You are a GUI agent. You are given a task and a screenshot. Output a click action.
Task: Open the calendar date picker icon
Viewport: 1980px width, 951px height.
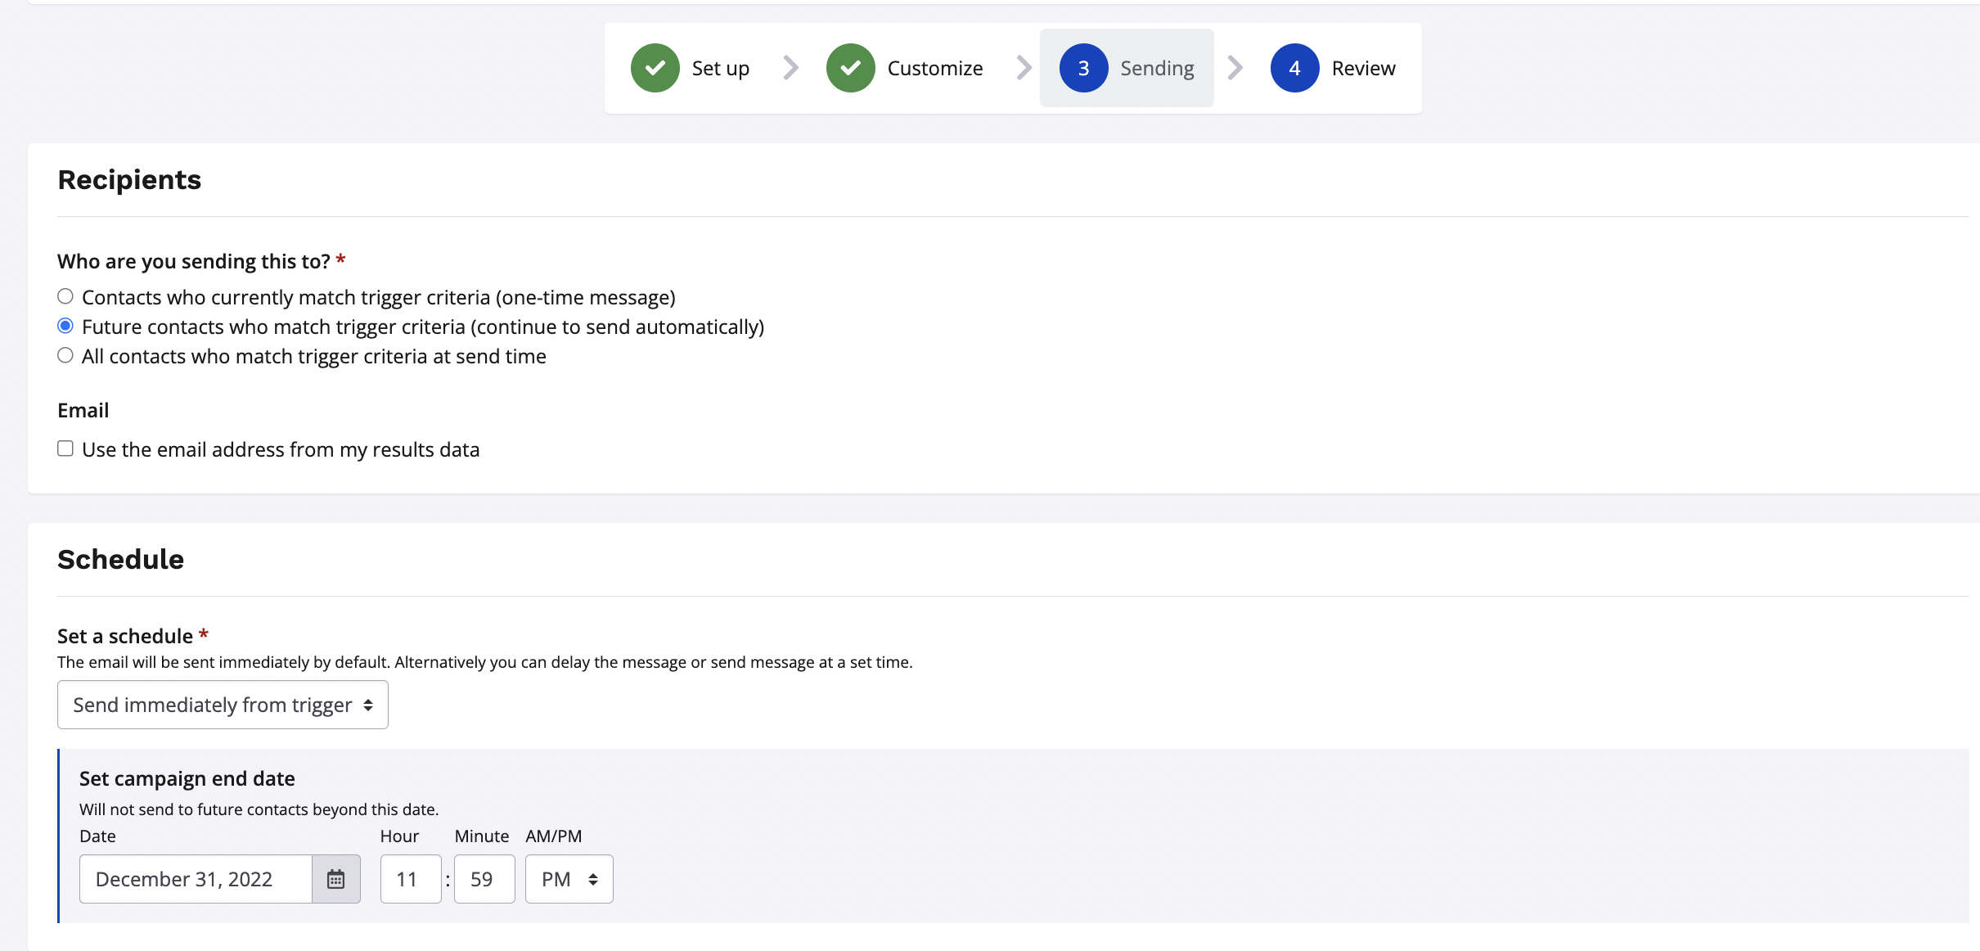tap(336, 879)
